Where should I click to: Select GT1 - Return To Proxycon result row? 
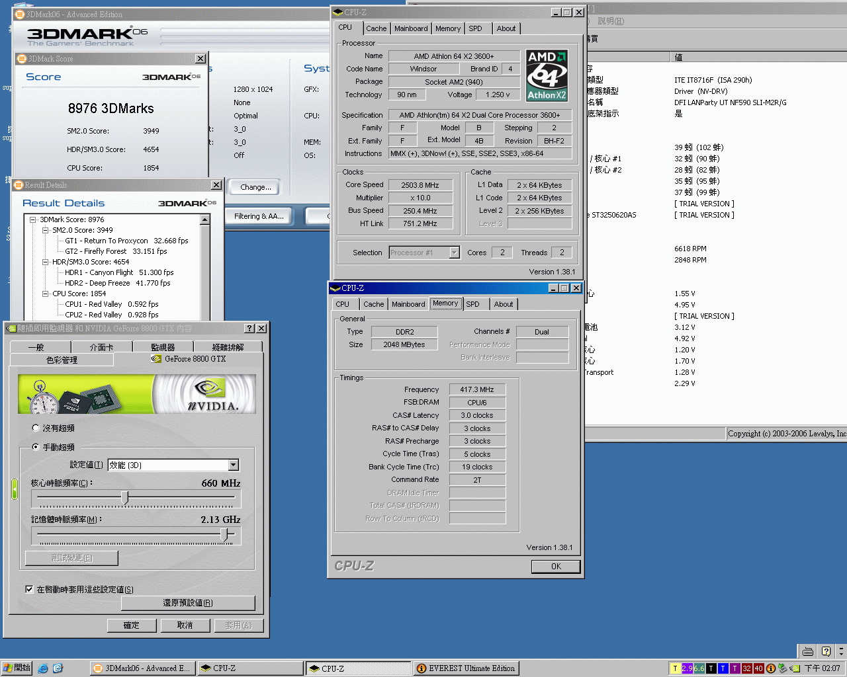tap(126, 241)
